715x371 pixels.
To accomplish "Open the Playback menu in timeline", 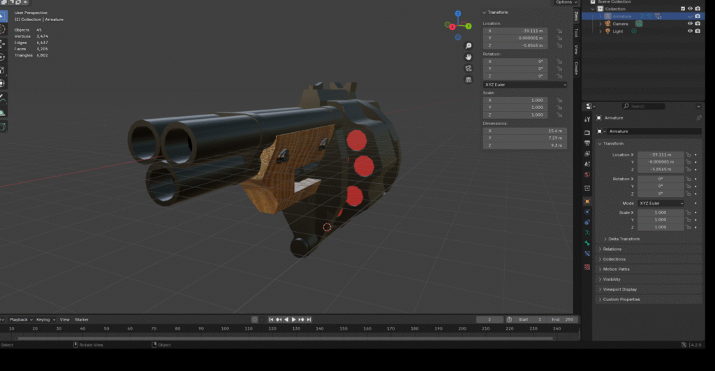I will (x=20, y=319).
